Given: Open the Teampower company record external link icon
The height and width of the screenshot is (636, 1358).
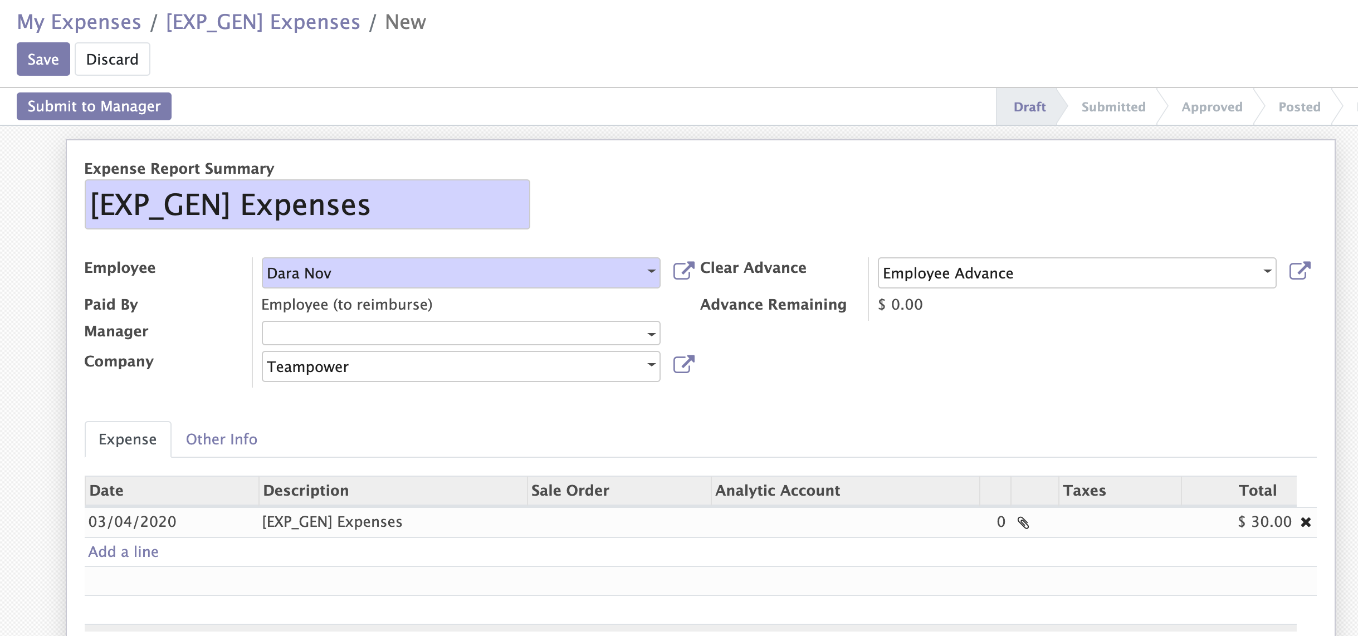Looking at the screenshot, I should click(x=684, y=365).
